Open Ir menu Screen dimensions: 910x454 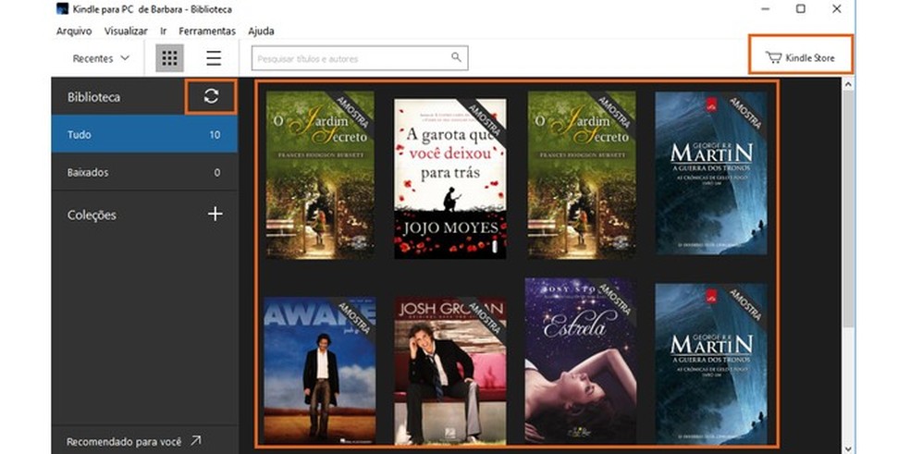coord(164,31)
